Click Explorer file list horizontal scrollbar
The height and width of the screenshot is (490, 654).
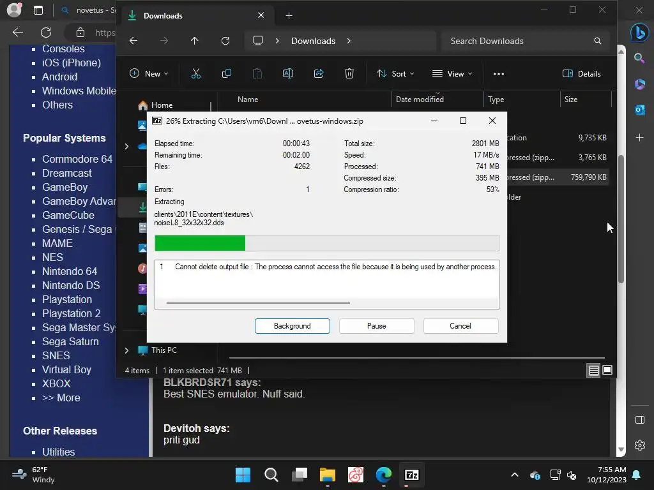(x=416, y=358)
